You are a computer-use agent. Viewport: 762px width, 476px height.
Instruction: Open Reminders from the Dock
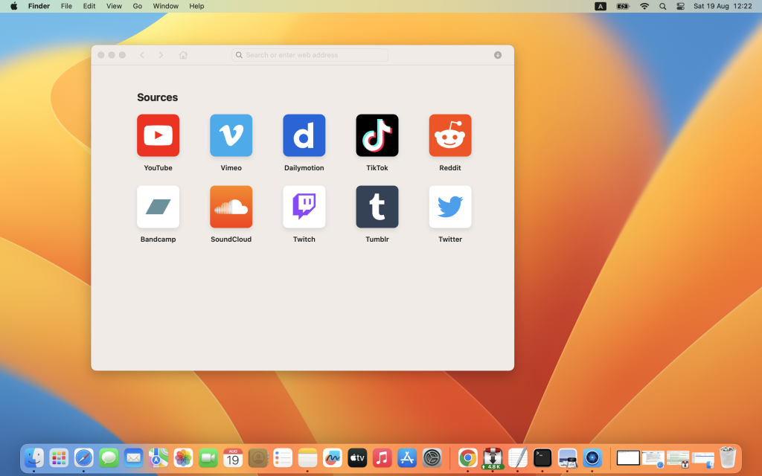[x=283, y=457]
